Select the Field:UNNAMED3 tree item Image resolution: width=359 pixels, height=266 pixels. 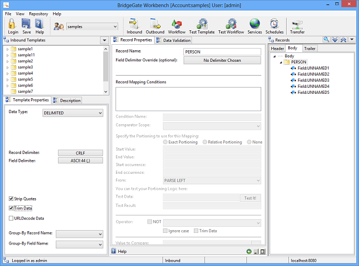point(313,80)
